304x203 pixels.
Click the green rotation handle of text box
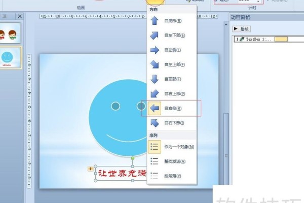point(133,158)
